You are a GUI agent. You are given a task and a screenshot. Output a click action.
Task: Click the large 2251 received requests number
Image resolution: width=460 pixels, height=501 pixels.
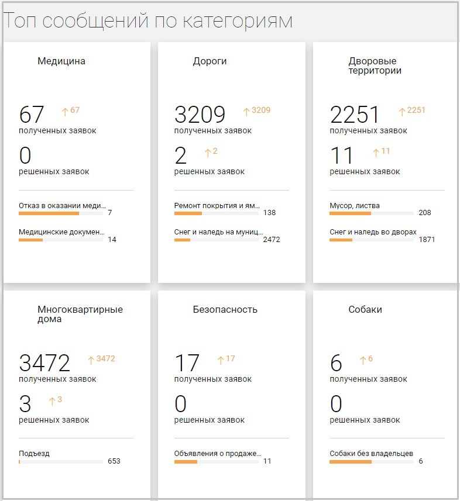point(355,115)
